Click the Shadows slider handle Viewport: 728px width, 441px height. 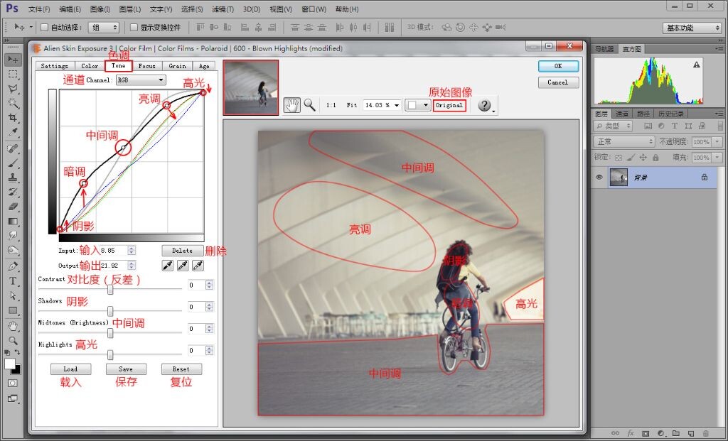pyautogui.click(x=110, y=311)
